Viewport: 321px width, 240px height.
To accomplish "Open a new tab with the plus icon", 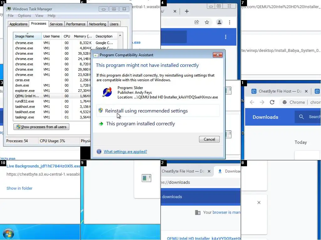I will 187,11.
